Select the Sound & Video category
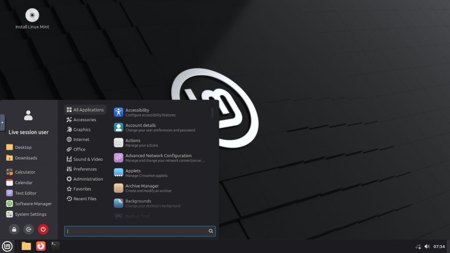 (x=85, y=159)
